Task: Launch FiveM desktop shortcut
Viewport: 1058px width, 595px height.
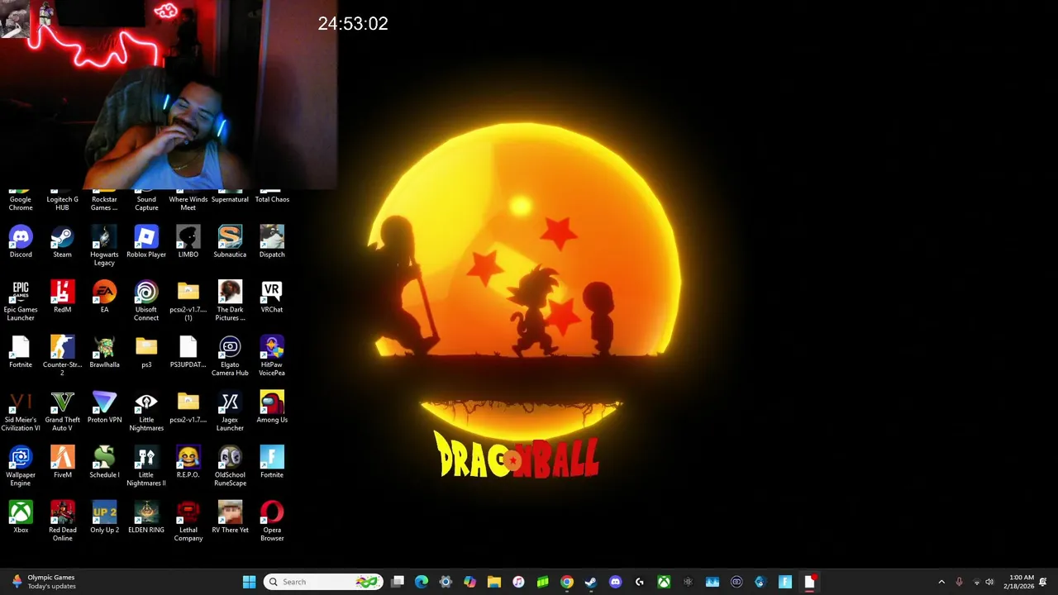Action: (62, 463)
